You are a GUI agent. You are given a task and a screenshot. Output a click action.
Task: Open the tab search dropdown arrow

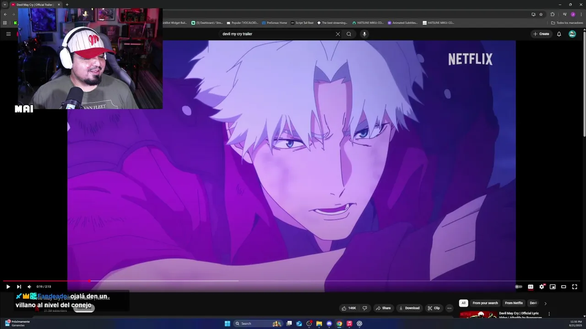coord(5,5)
